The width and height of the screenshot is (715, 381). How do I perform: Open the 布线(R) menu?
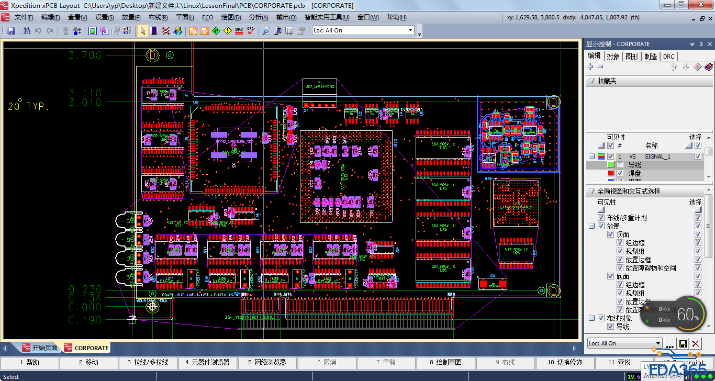[158, 17]
